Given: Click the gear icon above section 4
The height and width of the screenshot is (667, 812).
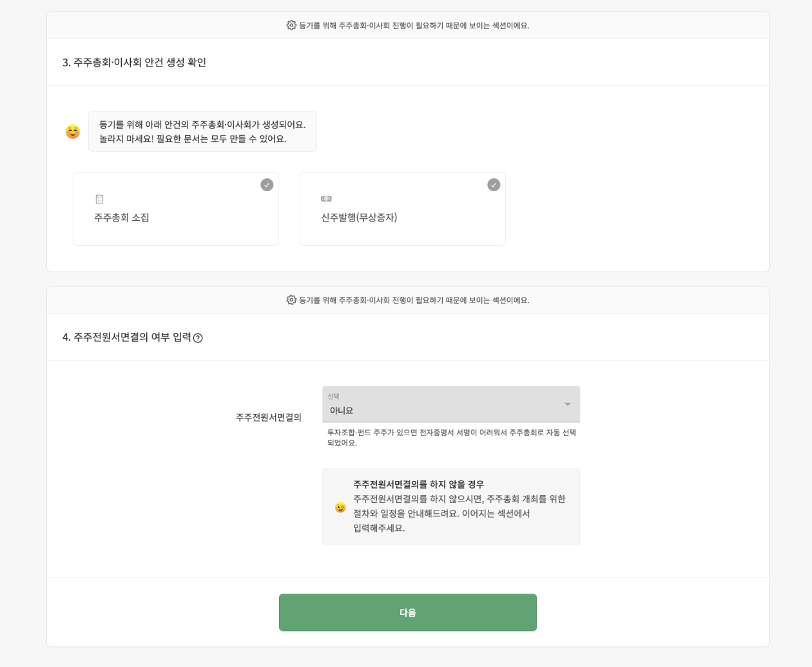Looking at the screenshot, I should [x=291, y=300].
